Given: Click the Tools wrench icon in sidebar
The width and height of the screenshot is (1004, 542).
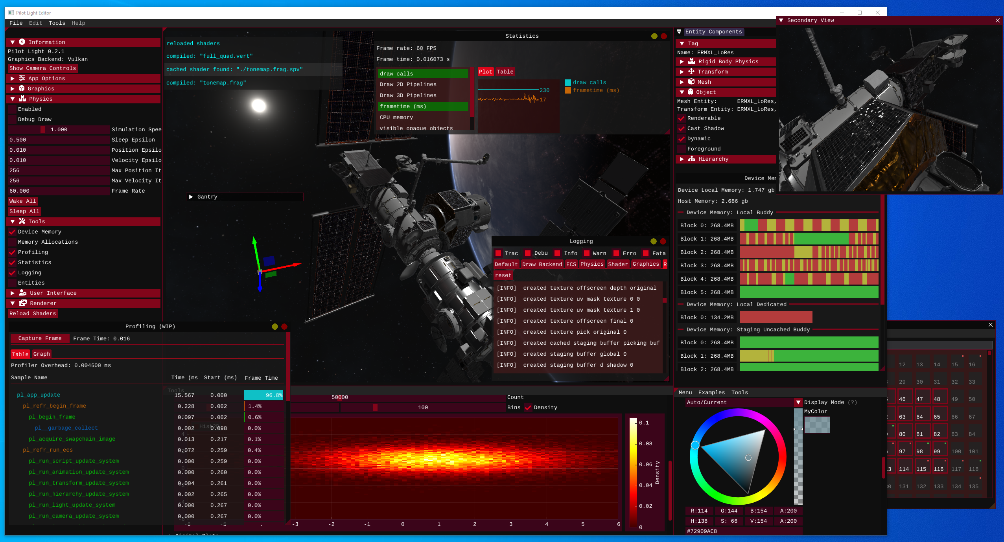Looking at the screenshot, I should 22,221.
